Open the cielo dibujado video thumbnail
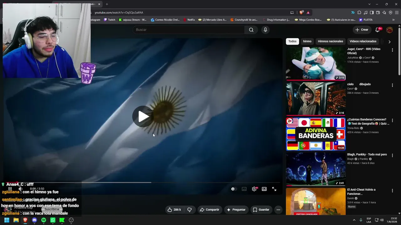 tap(316, 99)
